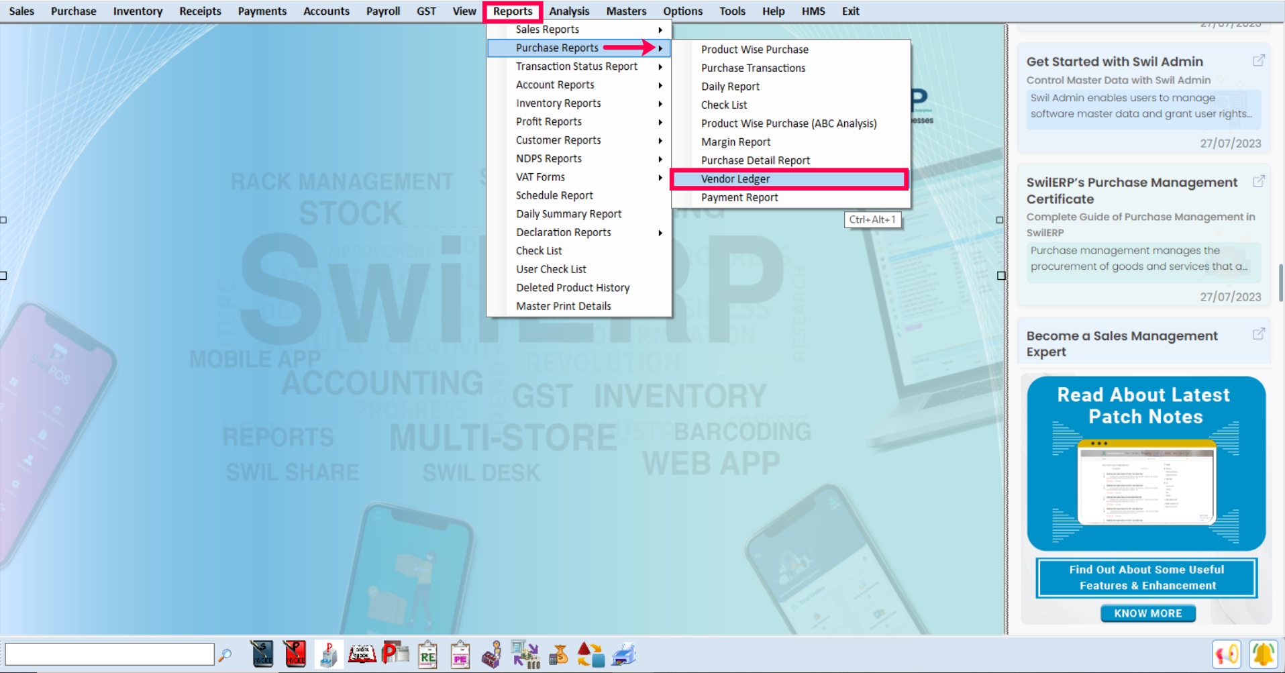The height and width of the screenshot is (673, 1285).
Task: Expand the Account Reports submenu
Action: coord(580,85)
